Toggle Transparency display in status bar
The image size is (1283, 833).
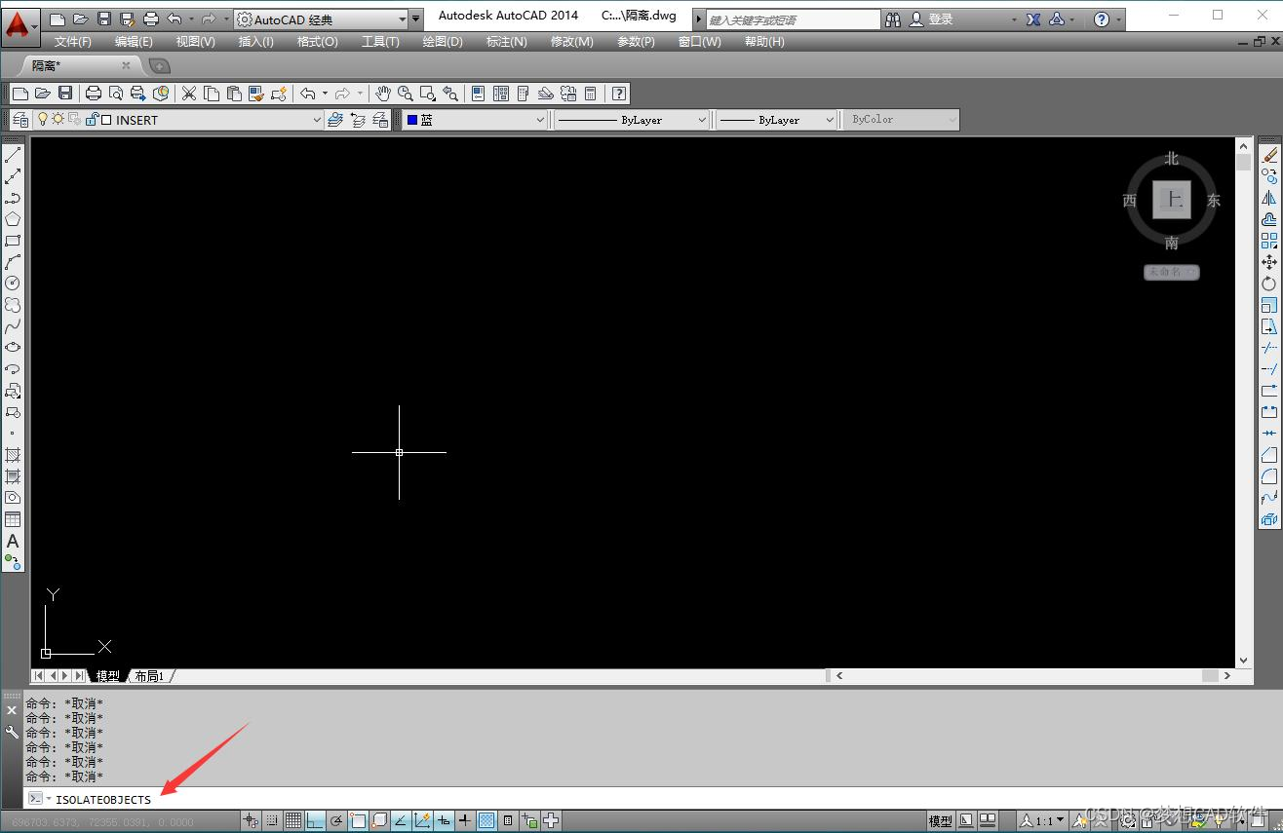tap(486, 821)
